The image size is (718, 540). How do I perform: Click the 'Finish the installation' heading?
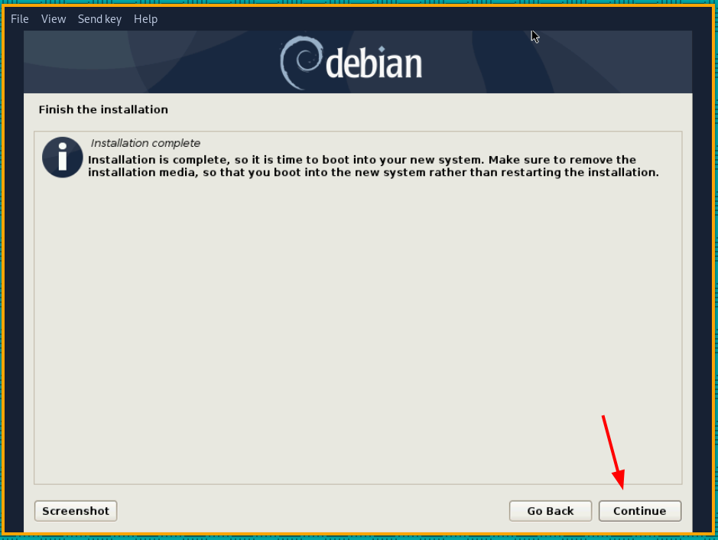tap(103, 109)
